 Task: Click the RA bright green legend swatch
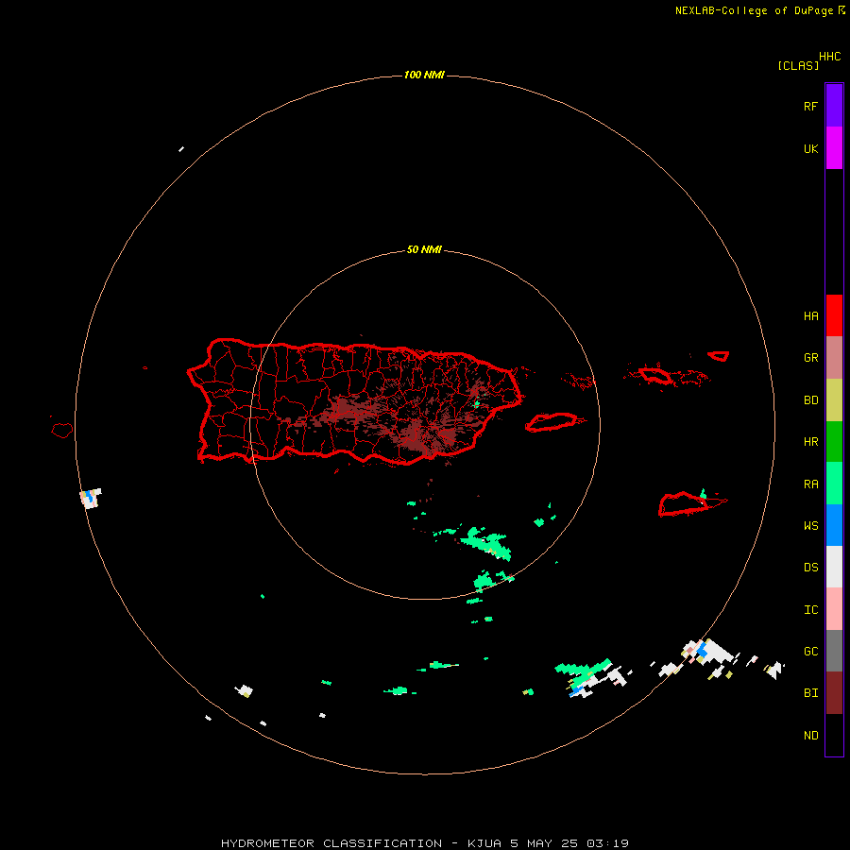click(834, 484)
